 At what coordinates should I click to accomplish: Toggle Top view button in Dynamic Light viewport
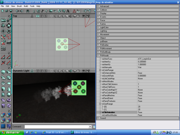37,71
